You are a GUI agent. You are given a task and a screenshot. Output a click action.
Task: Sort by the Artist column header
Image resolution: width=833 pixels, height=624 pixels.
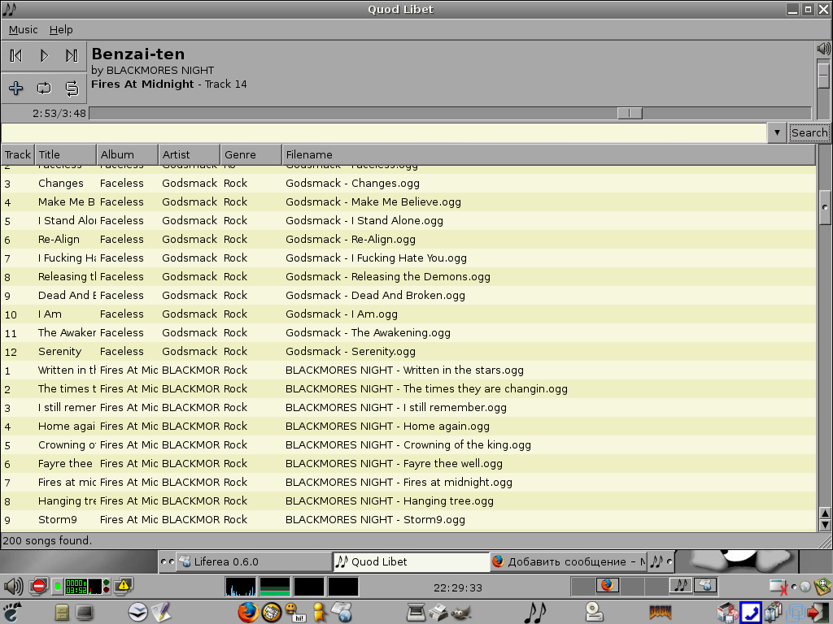click(x=189, y=154)
